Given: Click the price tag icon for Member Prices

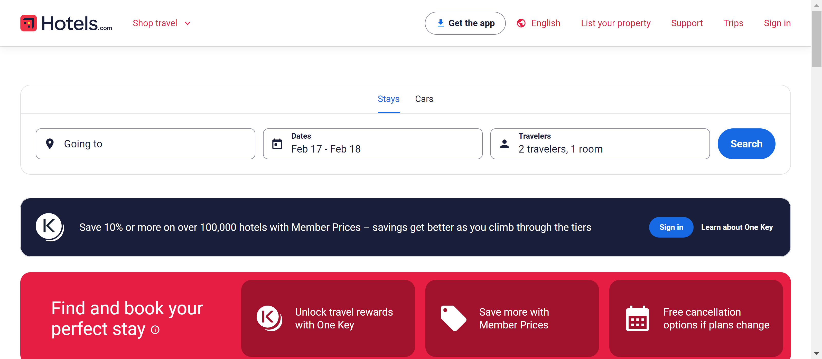Looking at the screenshot, I should (453, 318).
